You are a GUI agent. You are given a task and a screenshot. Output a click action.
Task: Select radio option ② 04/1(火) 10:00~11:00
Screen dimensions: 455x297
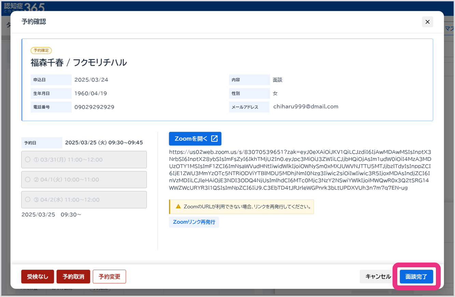pyautogui.click(x=28, y=180)
